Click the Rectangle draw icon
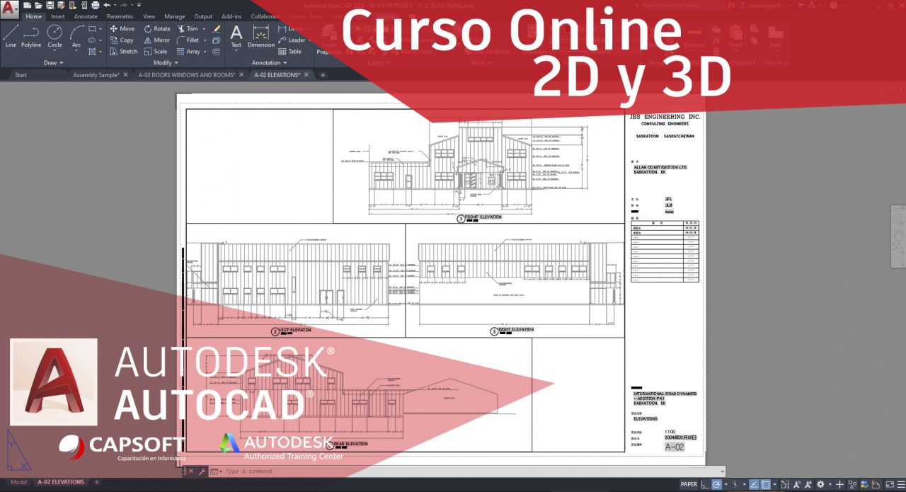This screenshot has height=492, width=906. coord(92,29)
